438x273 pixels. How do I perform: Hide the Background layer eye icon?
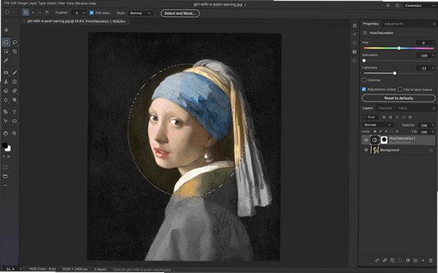pos(366,150)
